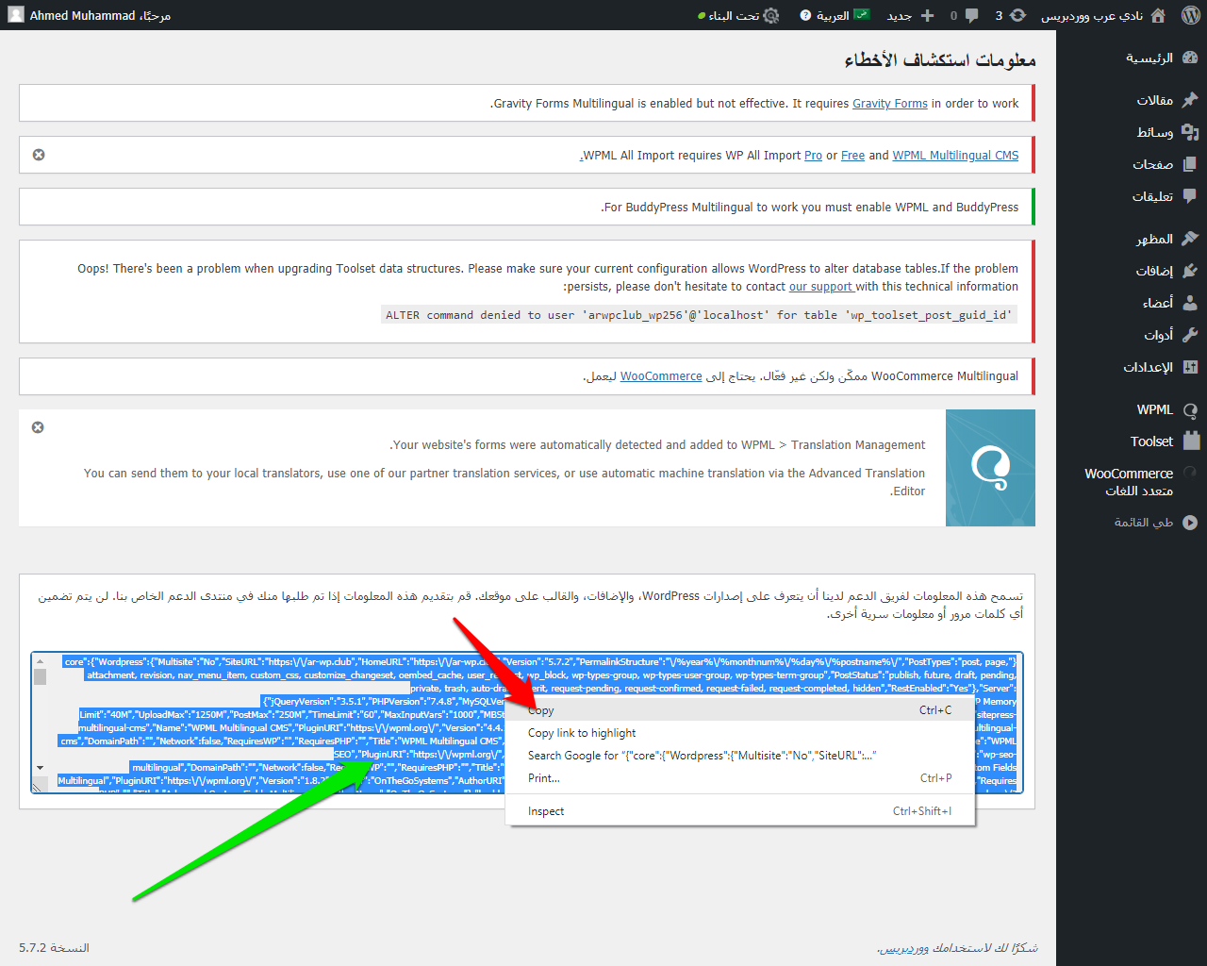Open Media (وسائط) sidebar icon
Viewport: 1207px width, 966px height.
click(x=1190, y=132)
